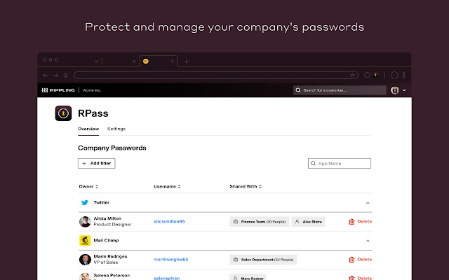Image resolution: width=449 pixels, height=280 pixels.
Task: Close the active browser tab
Action: pyautogui.click(x=172, y=62)
